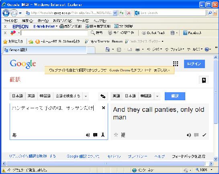Select 言語を検出する detect language option
219x174 pixels.
pos(68,96)
